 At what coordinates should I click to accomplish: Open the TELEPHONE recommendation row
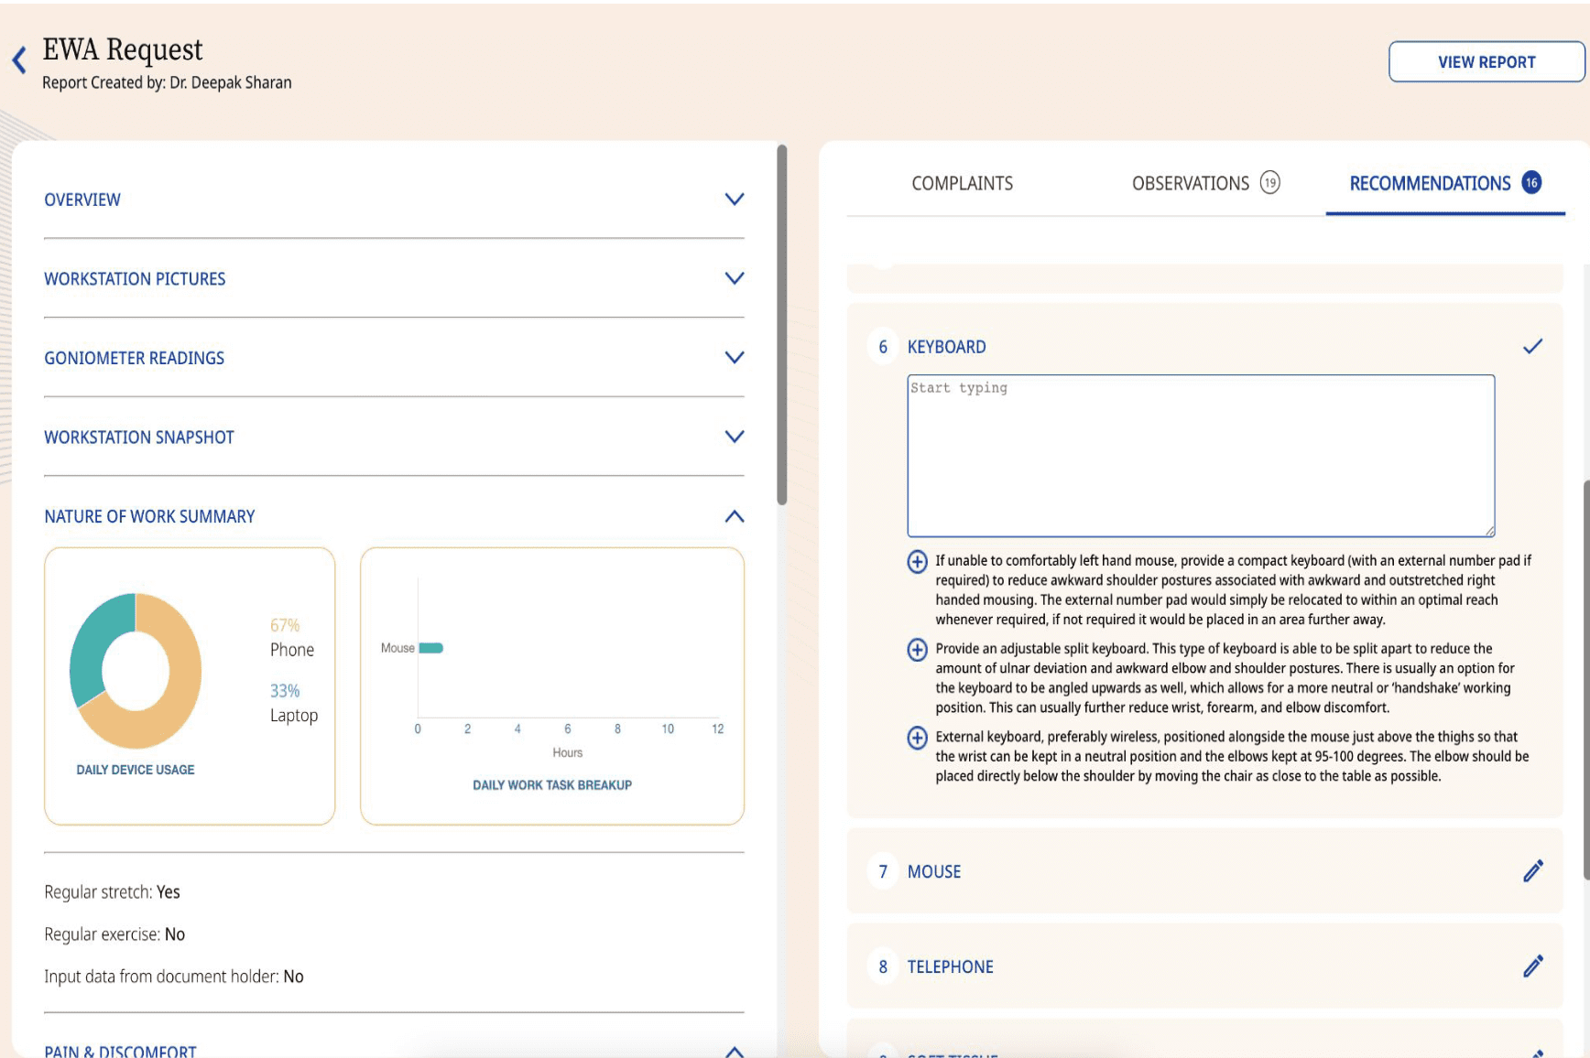point(1204,966)
